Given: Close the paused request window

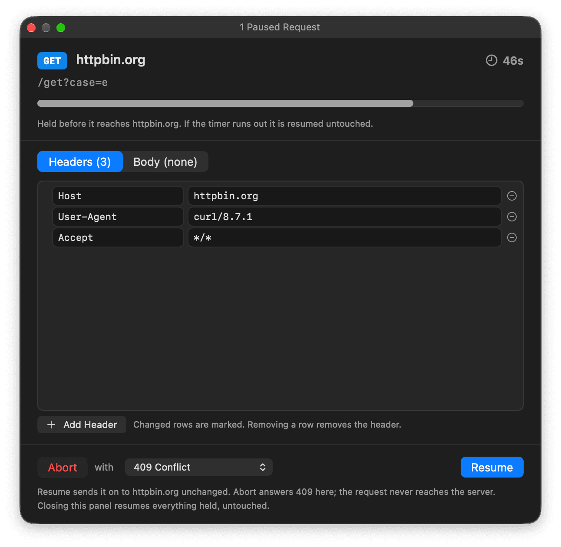Looking at the screenshot, I should 31,28.
